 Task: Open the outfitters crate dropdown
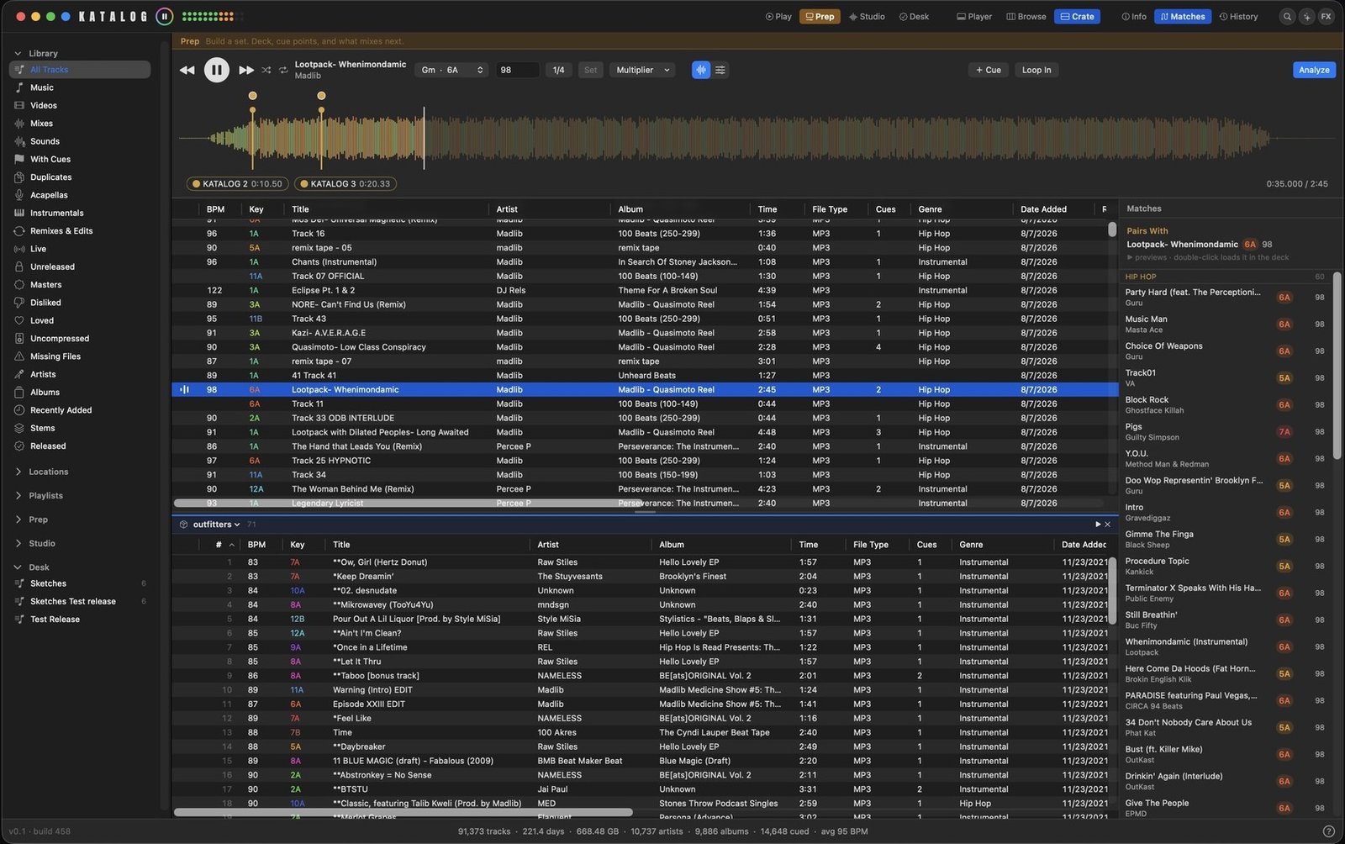point(216,525)
